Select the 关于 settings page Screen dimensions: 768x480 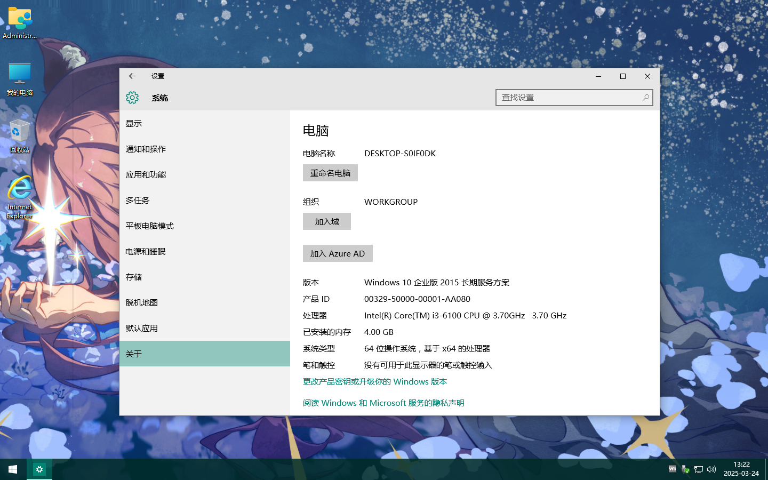click(x=205, y=354)
